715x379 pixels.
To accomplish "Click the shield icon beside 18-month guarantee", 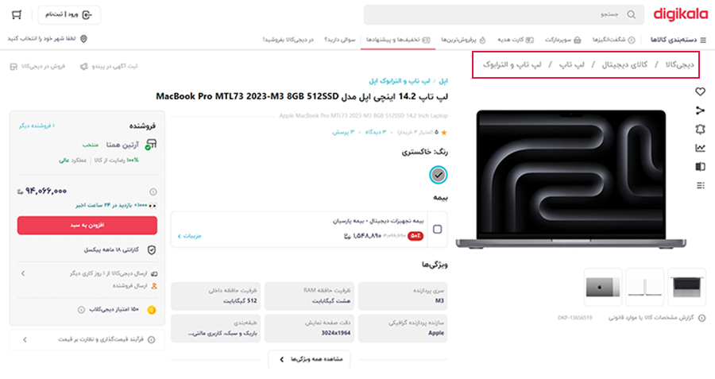I will coord(152,250).
